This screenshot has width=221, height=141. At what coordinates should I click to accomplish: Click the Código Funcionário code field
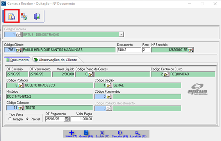[100, 97]
